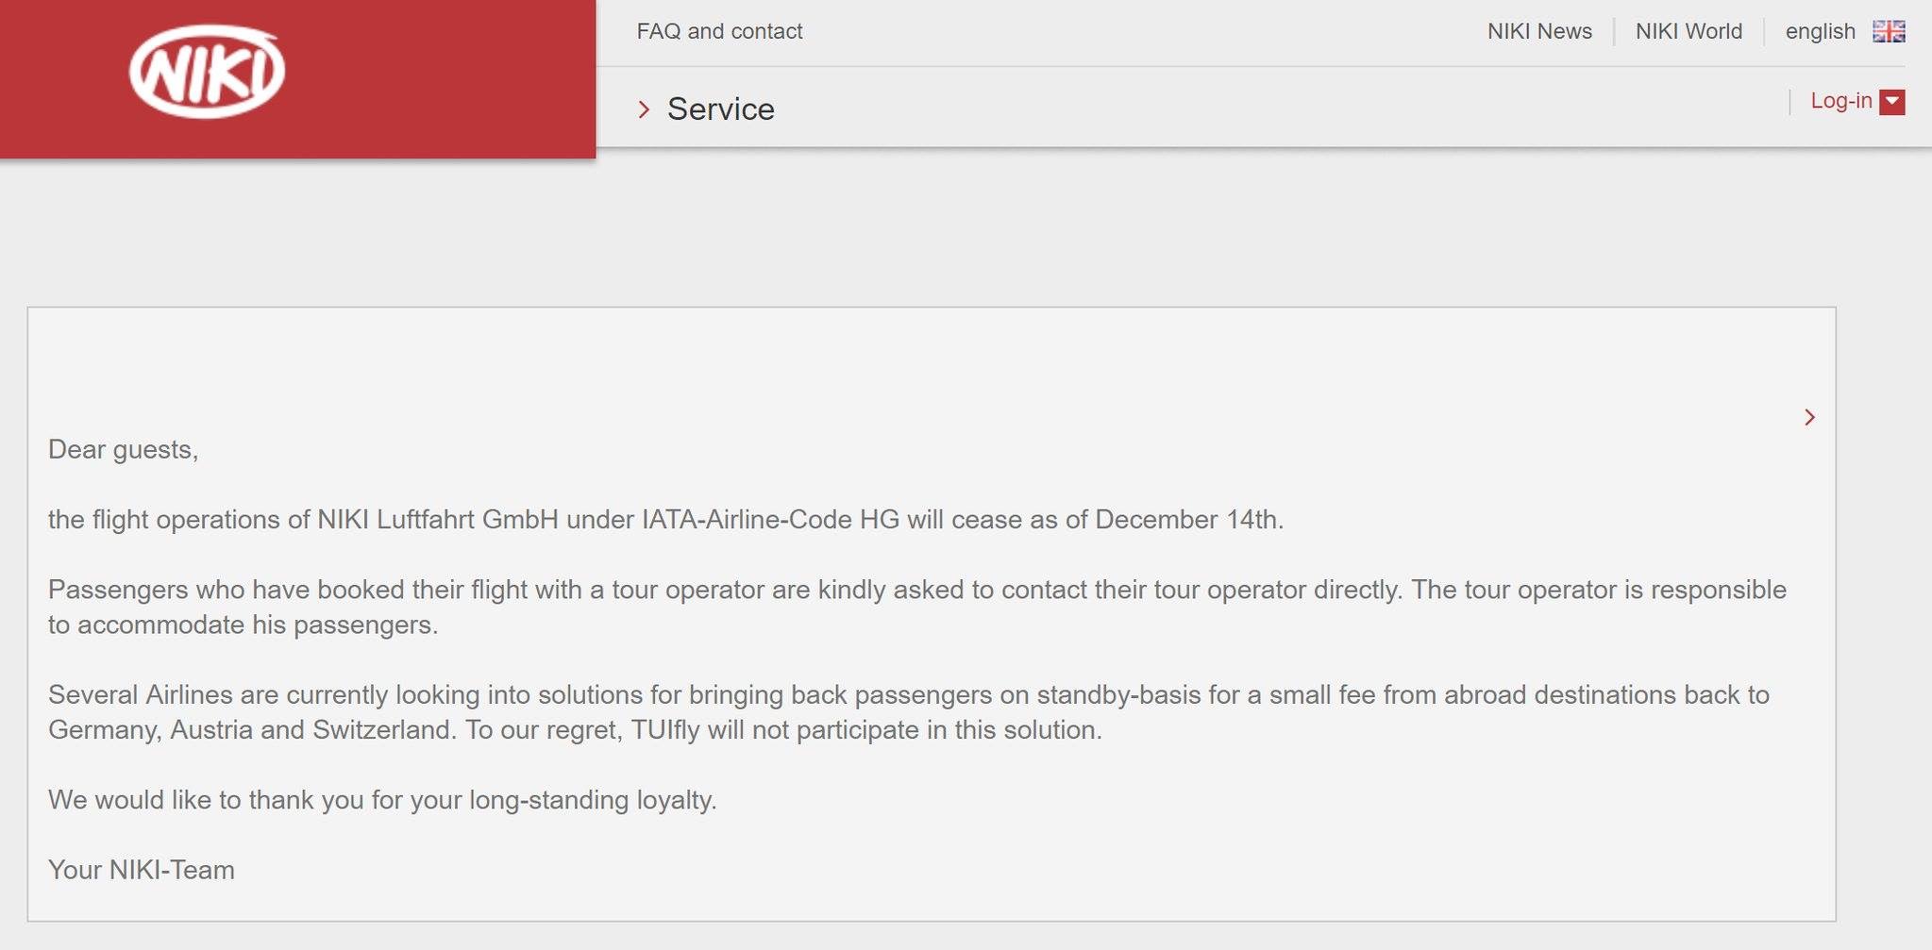The width and height of the screenshot is (1932, 950).
Task: Click the "Your NIKI-Team" signature
Action: pyautogui.click(x=142, y=870)
